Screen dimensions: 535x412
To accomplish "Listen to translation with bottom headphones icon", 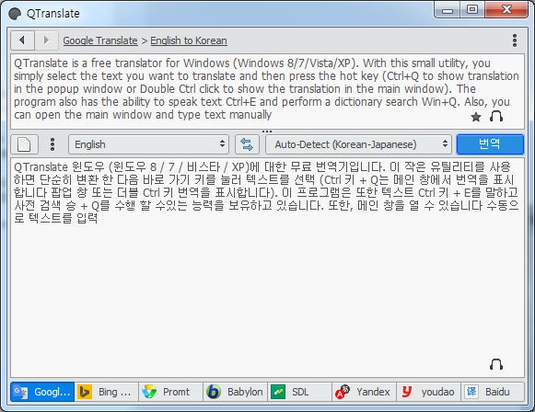I will (496, 364).
